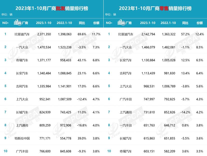The image size is (207, 156).
Task: Select the growth value 39.0%
Action: coord(82,138)
